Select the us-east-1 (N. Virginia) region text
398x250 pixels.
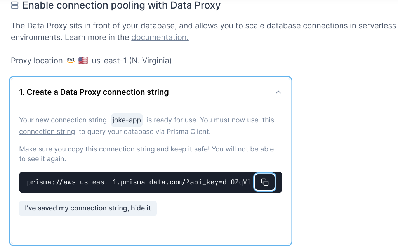click(132, 61)
